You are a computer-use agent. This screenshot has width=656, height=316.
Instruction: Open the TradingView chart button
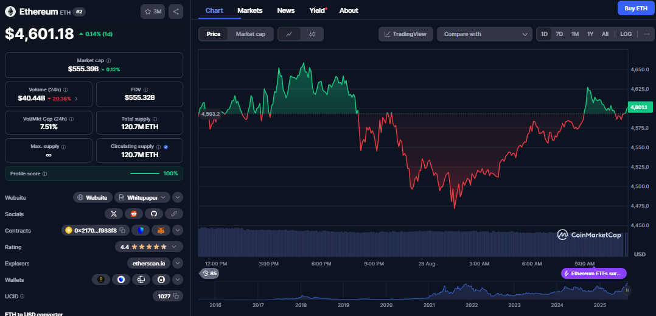tap(406, 34)
